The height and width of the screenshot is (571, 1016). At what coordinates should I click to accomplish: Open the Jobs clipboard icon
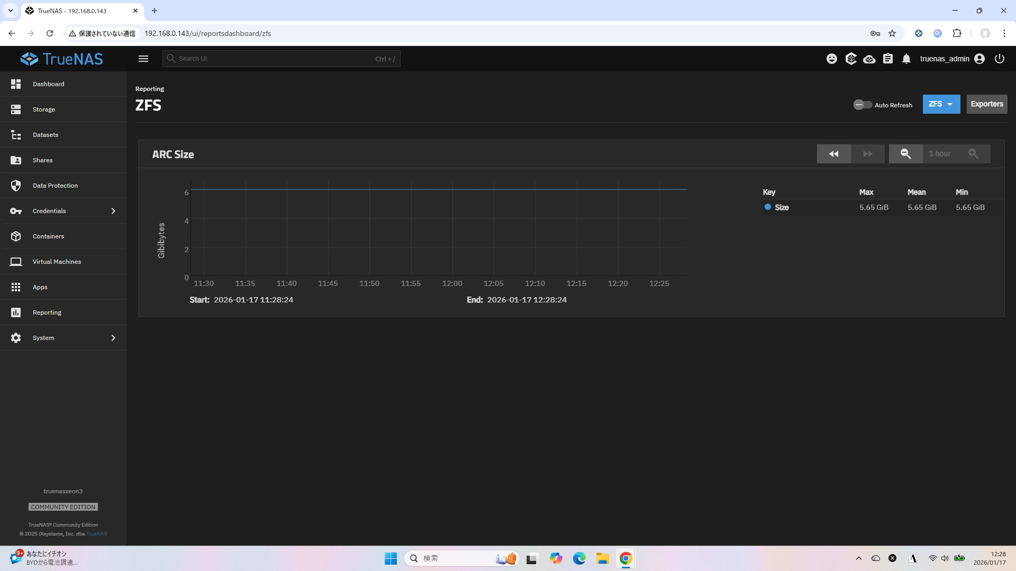[888, 59]
